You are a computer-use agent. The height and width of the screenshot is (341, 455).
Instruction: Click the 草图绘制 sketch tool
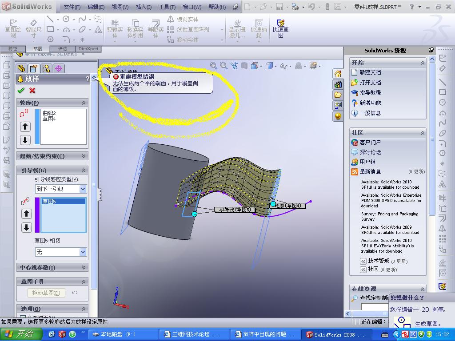pos(13,28)
